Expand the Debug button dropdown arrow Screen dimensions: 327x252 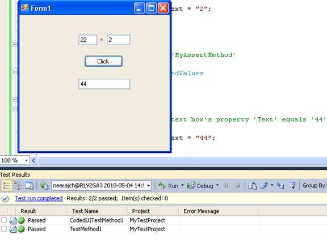217,185
